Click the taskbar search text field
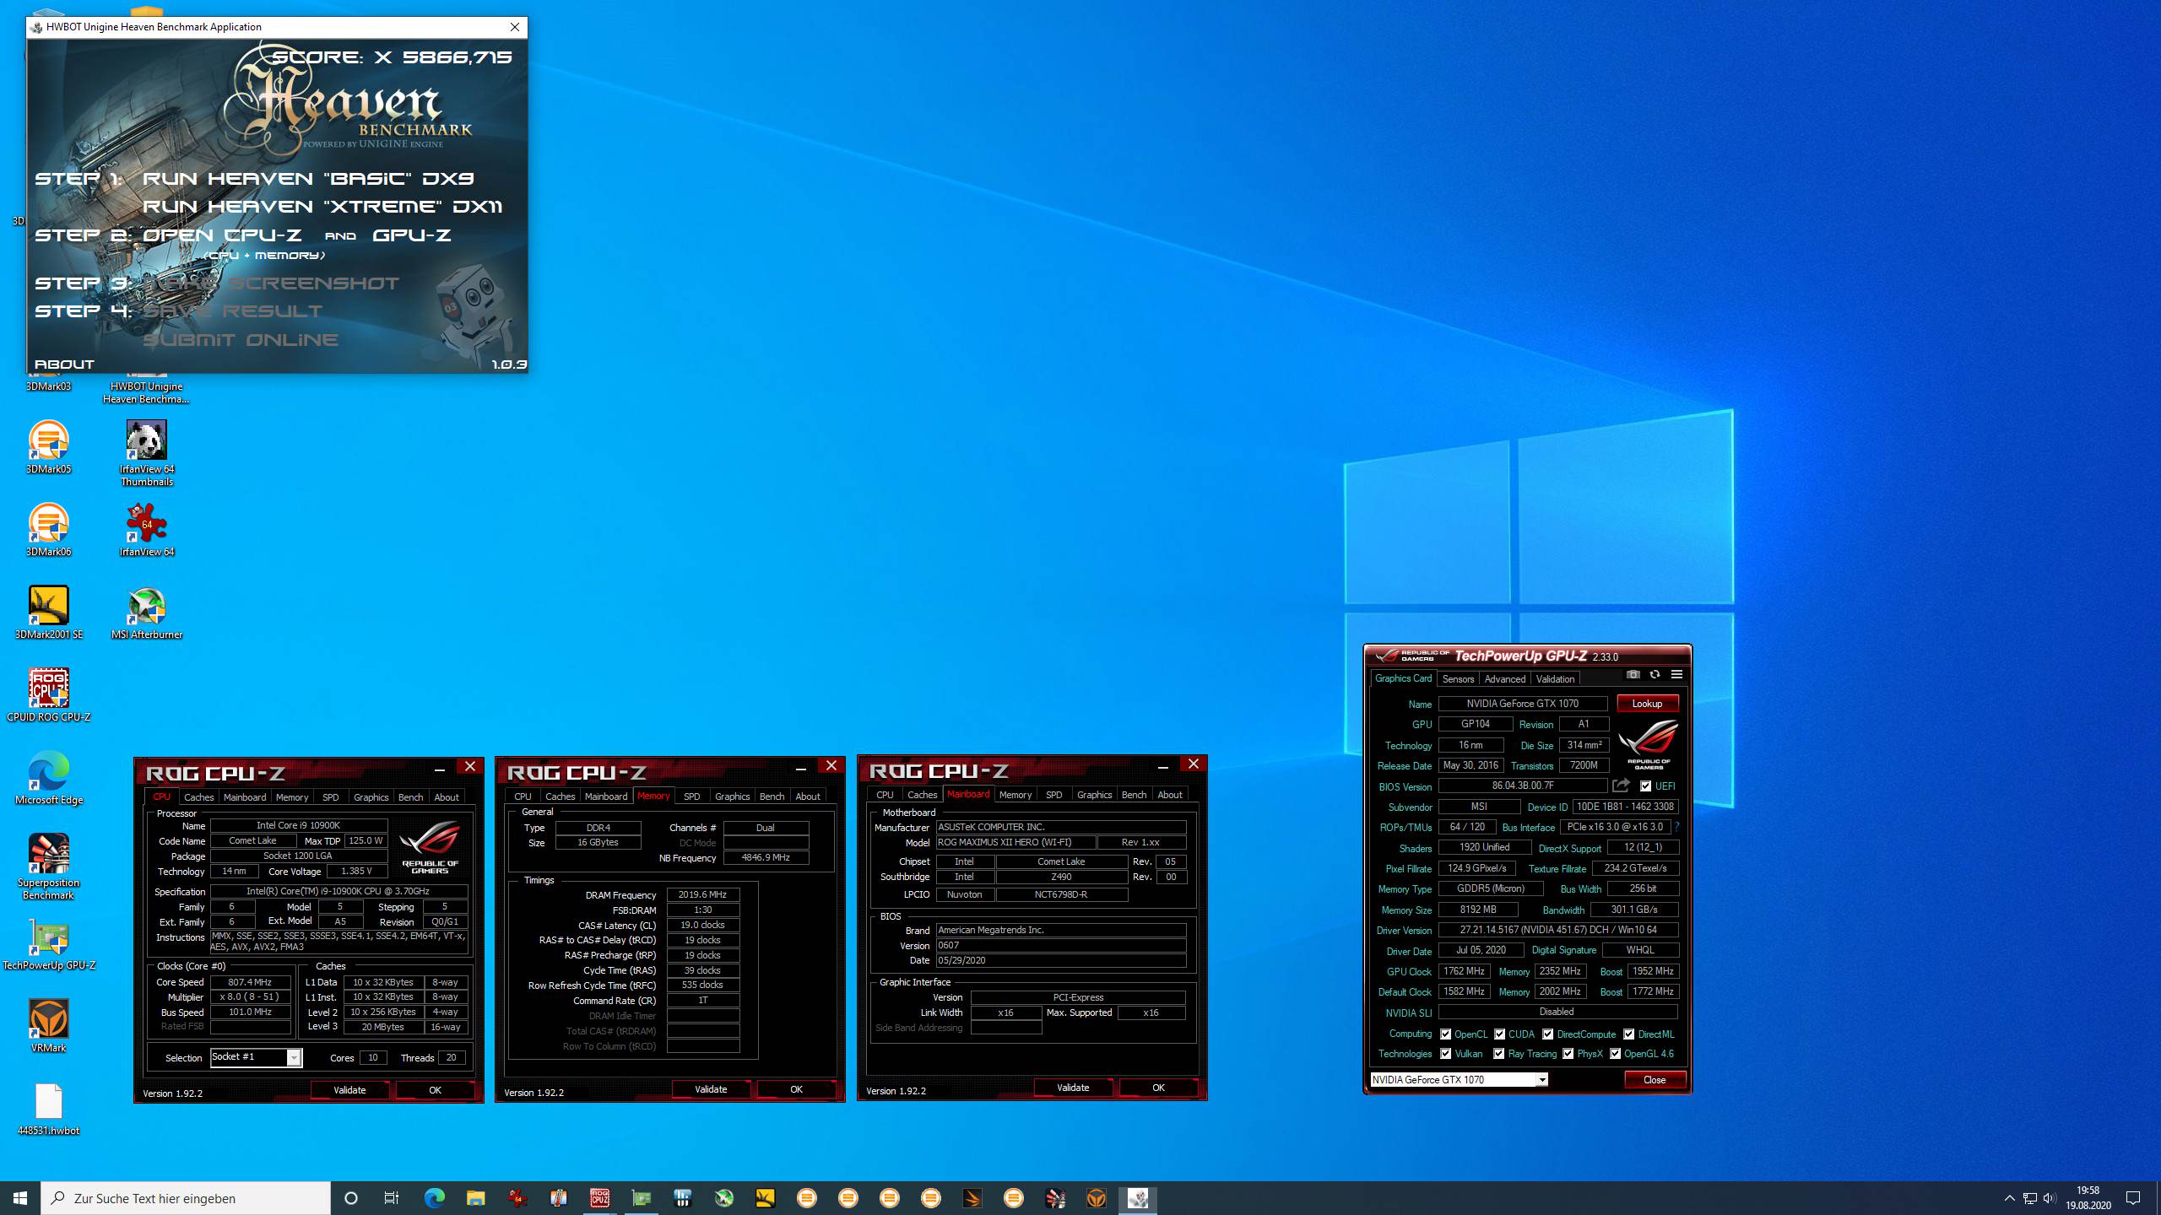2161x1215 pixels. pos(186,1198)
